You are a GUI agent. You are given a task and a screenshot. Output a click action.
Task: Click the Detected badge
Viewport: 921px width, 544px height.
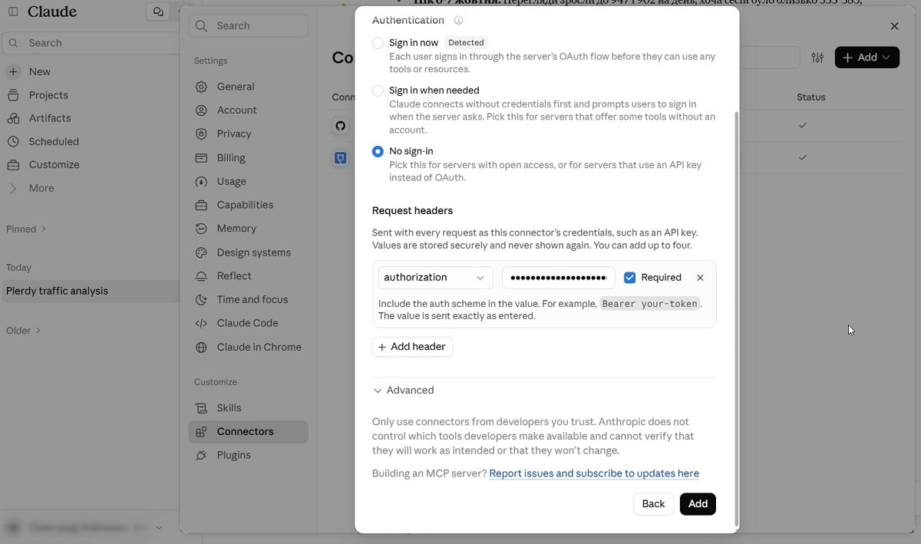coord(466,43)
